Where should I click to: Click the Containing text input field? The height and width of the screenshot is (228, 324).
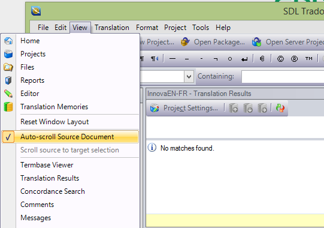click(x=283, y=77)
